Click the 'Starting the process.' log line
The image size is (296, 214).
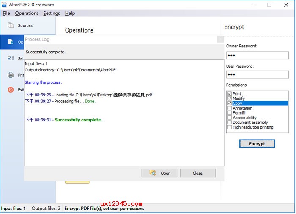(43, 82)
